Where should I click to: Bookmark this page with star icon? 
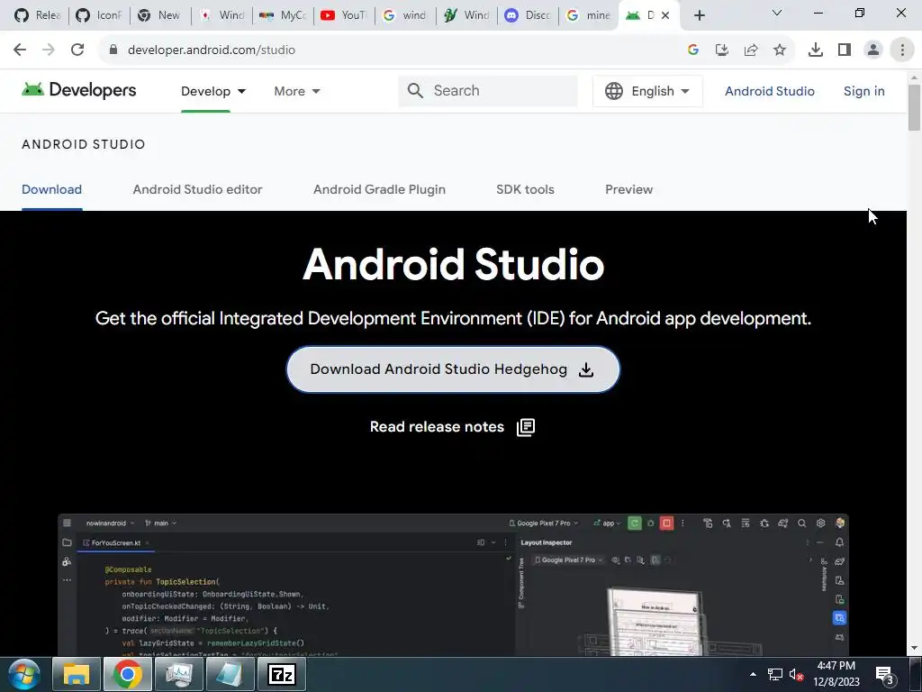[x=780, y=50]
